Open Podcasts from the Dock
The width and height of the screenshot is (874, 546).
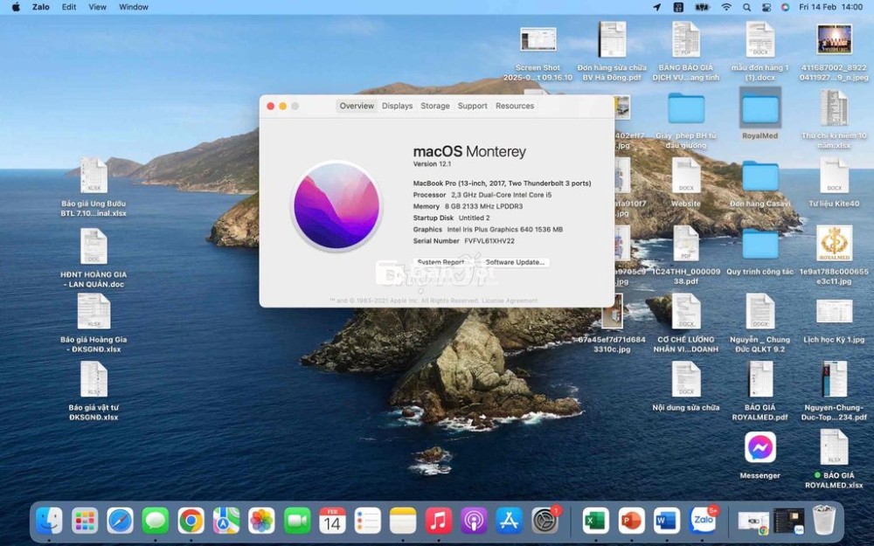point(474,521)
